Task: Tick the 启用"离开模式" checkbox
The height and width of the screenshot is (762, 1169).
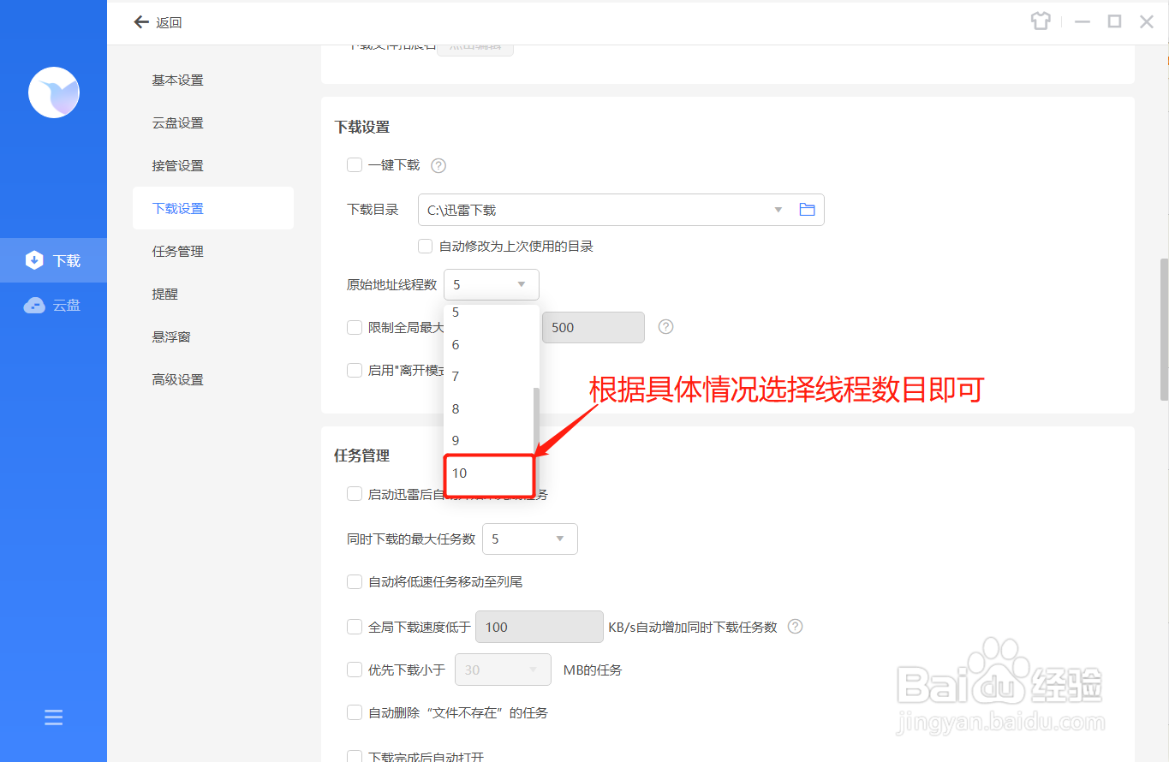Action: (x=355, y=371)
